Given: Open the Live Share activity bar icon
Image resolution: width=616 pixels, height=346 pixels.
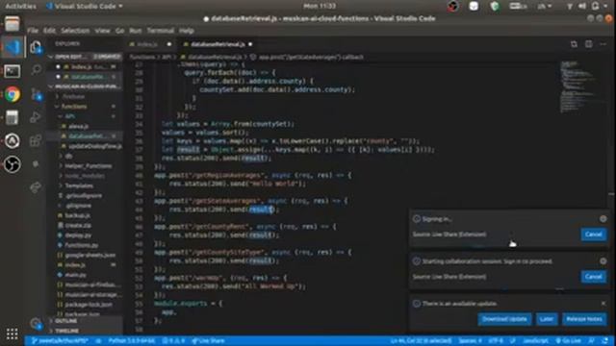Looking at the screenshot, I should click(36, 187).
